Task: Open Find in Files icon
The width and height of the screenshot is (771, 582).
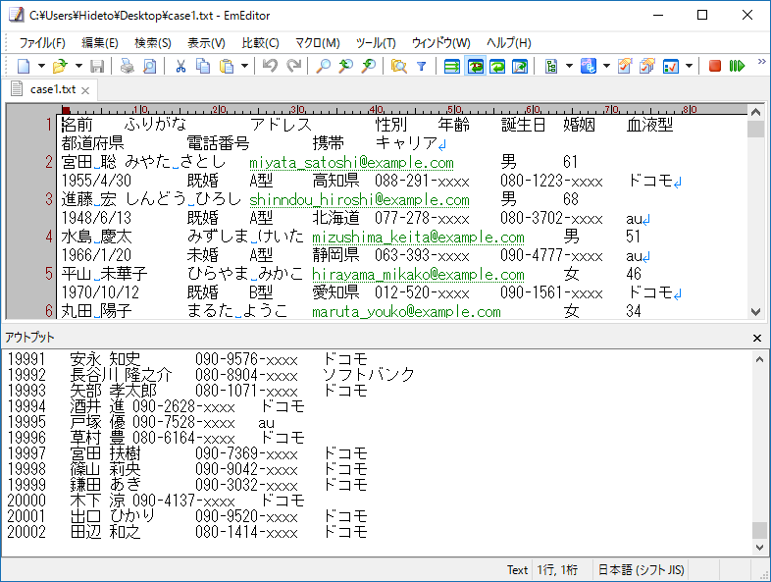Action: point(399,66)
